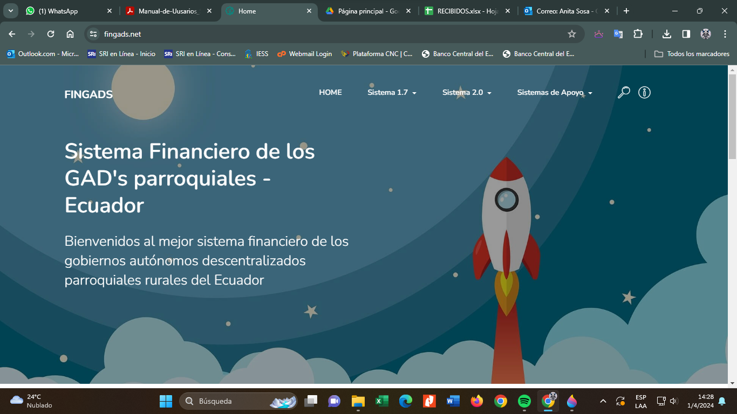Click the info circle icon in navbar
Screen dimensions: 737x414
tap(644, 93)
